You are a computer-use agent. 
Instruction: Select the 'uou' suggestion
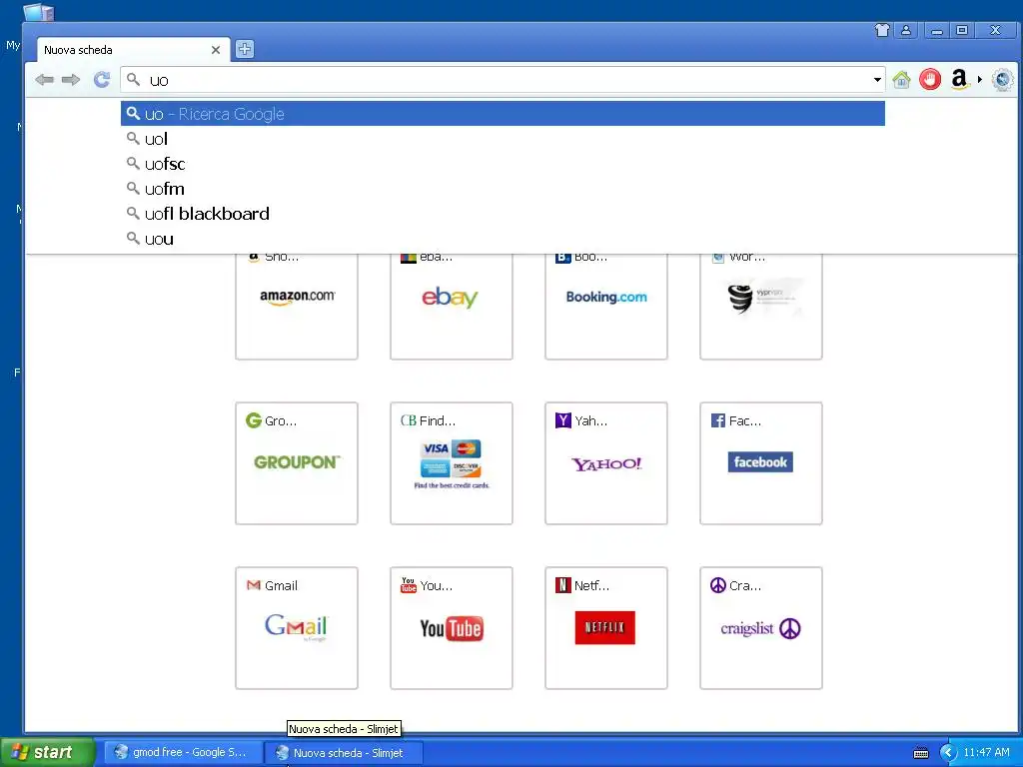(x=503, y=239)
